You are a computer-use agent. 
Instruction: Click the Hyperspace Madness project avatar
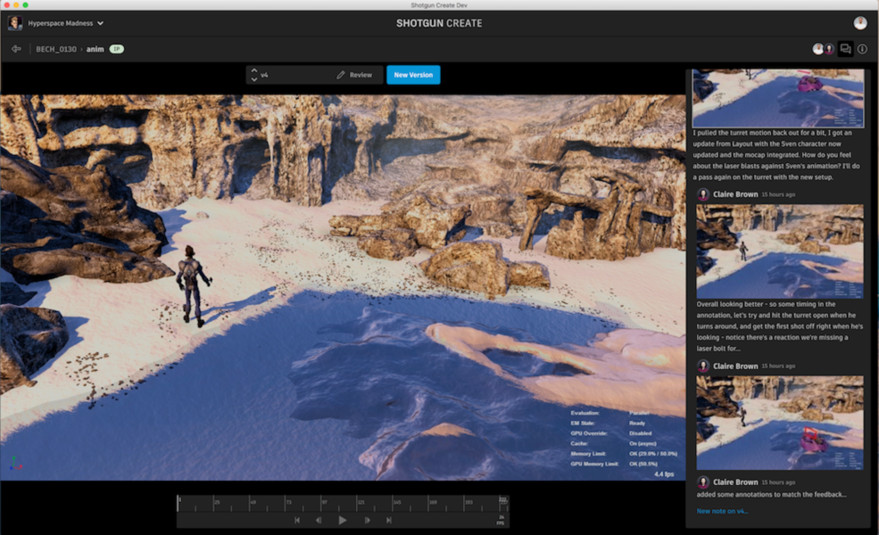15,23
